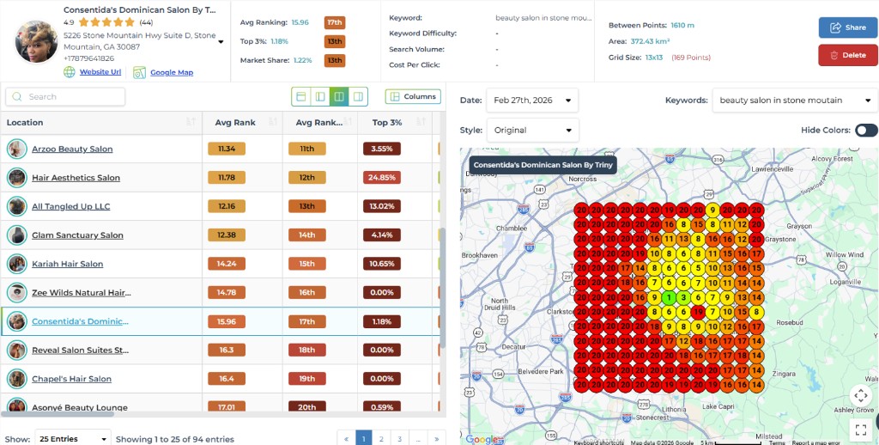The width and height of the screenshot is (879, 445).
Task: Open the Hair Aesthetics Salon link
Action: (76, 178)
